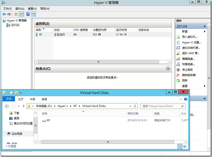The width and height of the screenshot is (212, 157).
Task: Click the virtual machine list horizontal scrollbar
Action: pyautogui.click(x=99, y=62)
